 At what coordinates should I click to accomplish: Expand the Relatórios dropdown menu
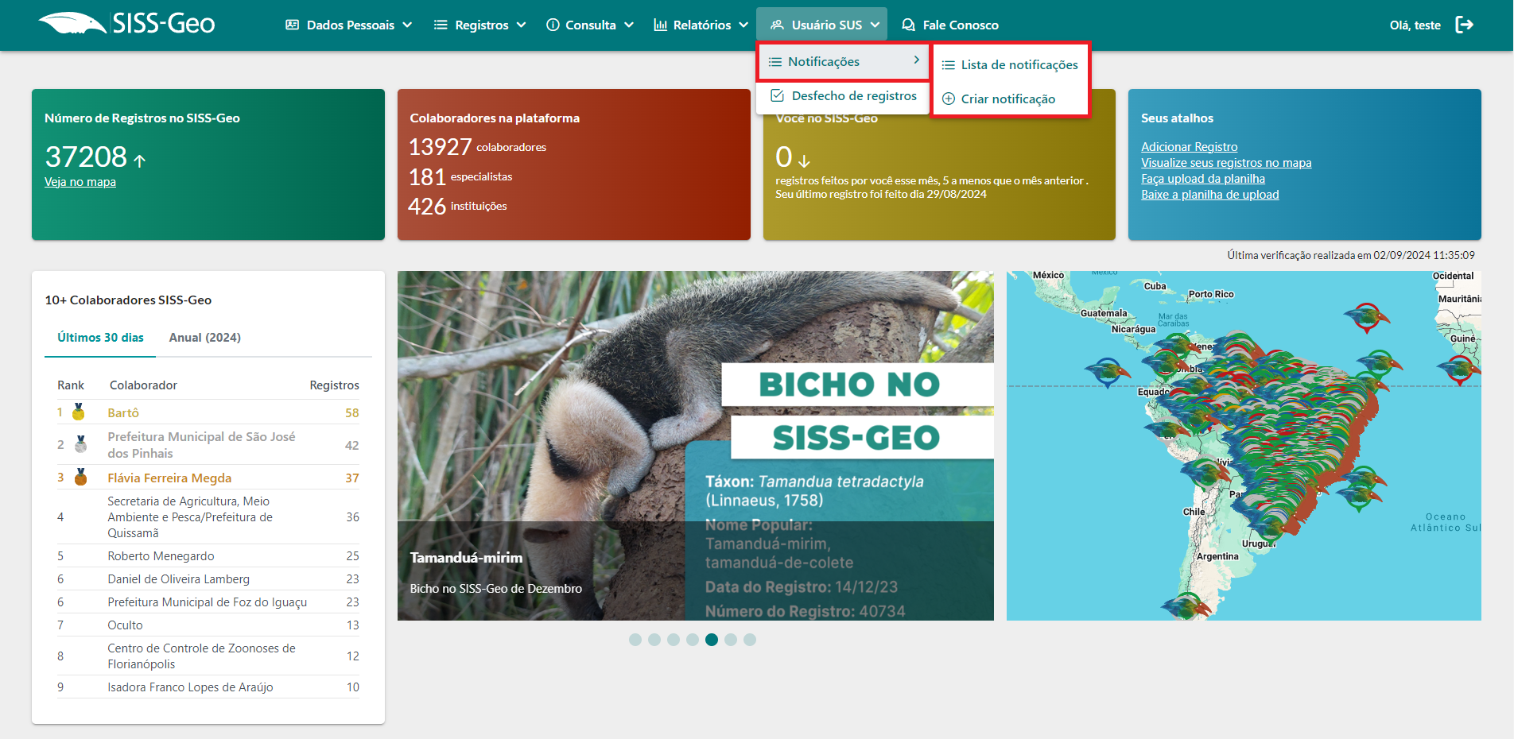(700, 25)
